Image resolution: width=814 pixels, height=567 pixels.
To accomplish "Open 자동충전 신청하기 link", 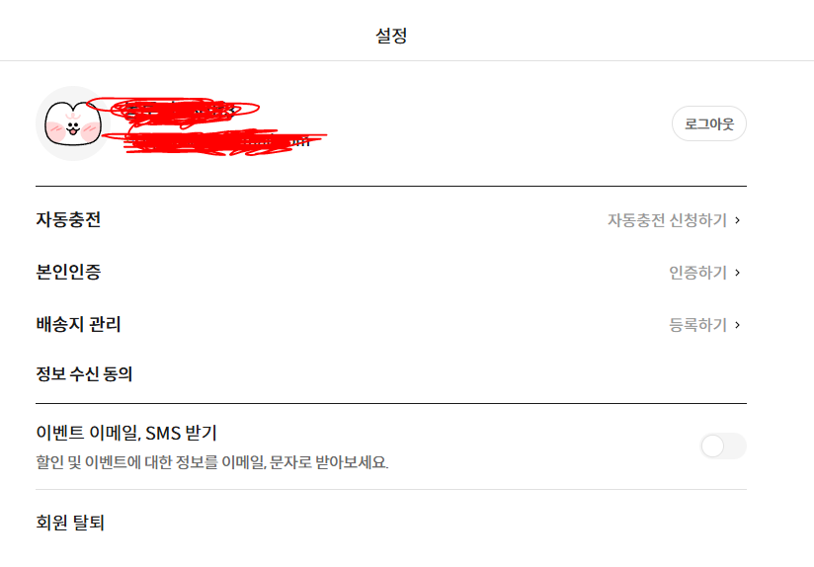I will click(x=667, y=220).
